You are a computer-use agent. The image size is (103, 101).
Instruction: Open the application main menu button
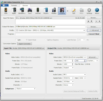click(x=5, y=5)
